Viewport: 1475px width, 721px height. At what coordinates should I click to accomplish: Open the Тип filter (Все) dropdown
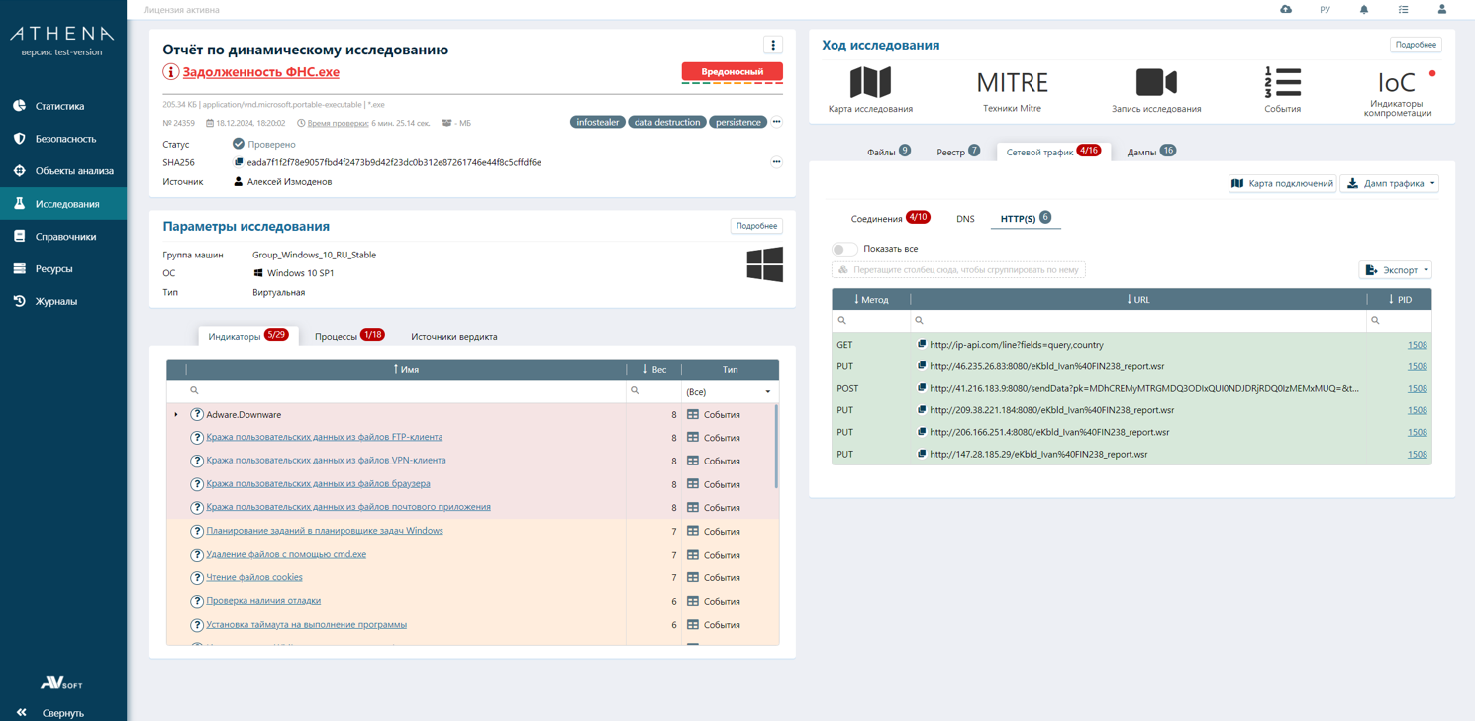point(729,392)
